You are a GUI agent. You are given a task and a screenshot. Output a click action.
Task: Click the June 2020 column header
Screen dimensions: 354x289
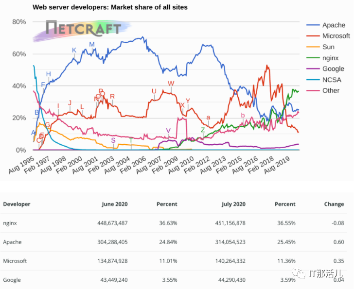tap(114, 204)
